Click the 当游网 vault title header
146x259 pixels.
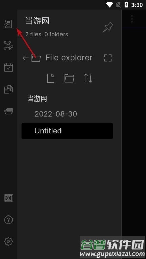(38, 21)
